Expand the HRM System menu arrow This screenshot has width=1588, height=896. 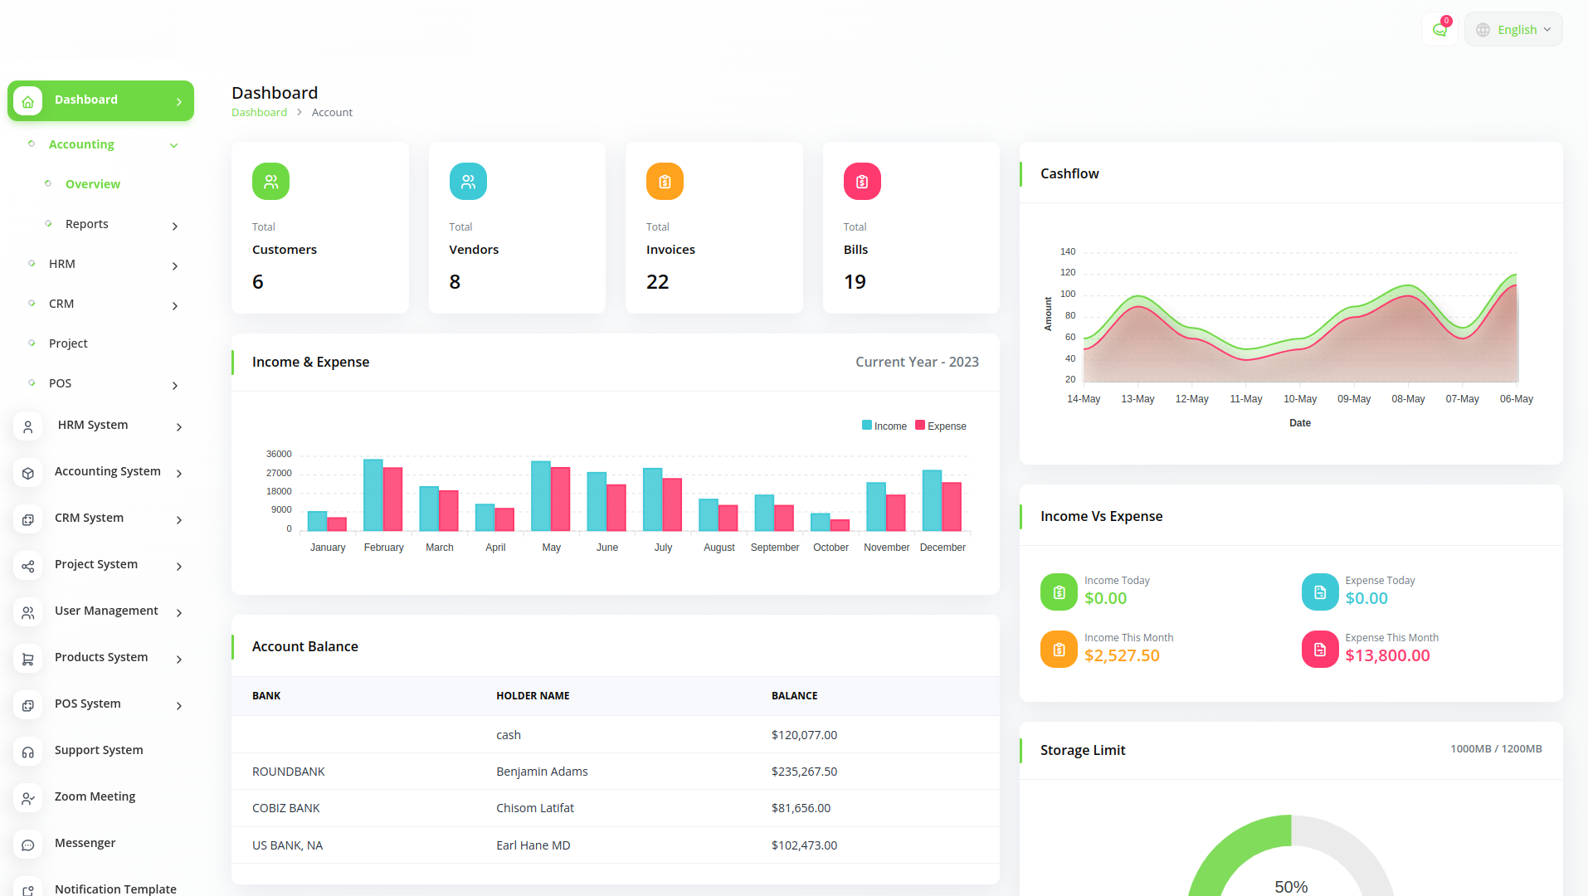(179, 426)
